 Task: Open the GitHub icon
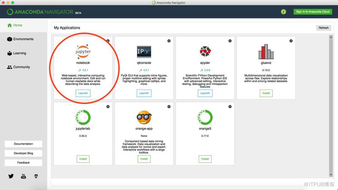(x=36, y=176)
